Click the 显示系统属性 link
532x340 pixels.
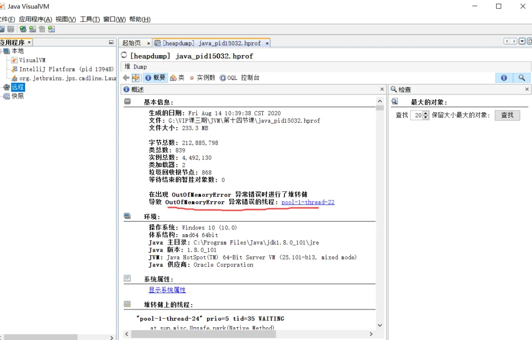[x=167, y=290]
